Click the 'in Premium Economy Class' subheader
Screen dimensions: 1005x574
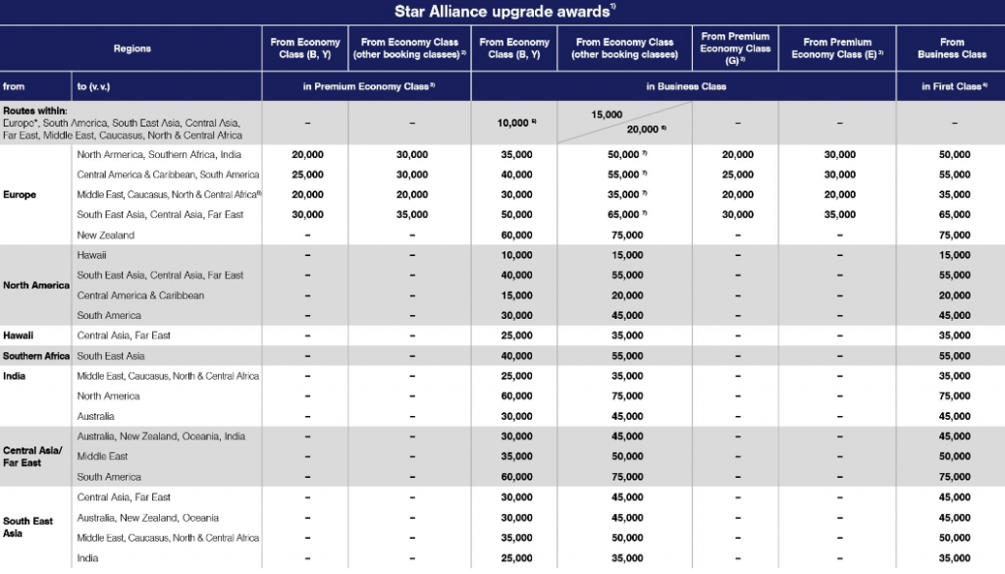(369, 86)
